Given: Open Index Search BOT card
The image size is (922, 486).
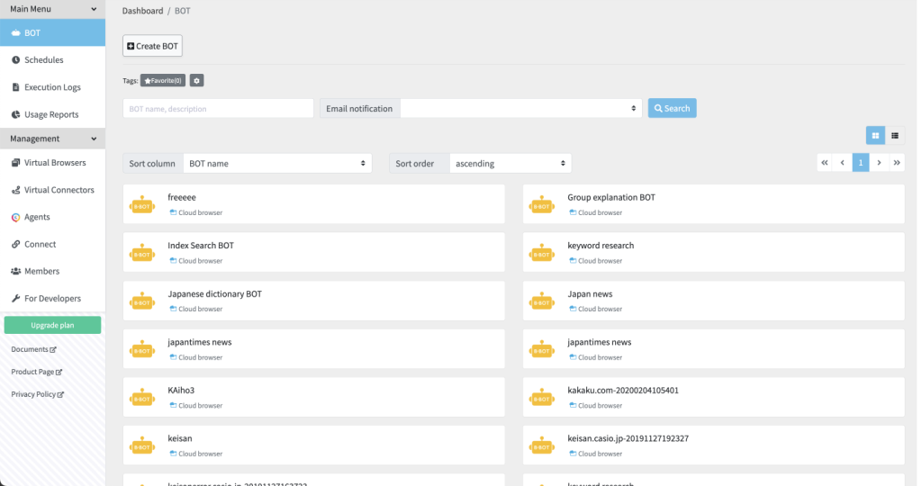Looking at the screenshot, I should [313, 252].
